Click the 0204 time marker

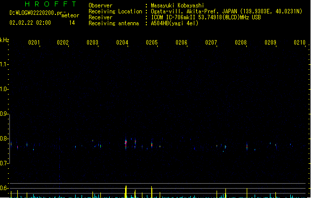(122, 43)
